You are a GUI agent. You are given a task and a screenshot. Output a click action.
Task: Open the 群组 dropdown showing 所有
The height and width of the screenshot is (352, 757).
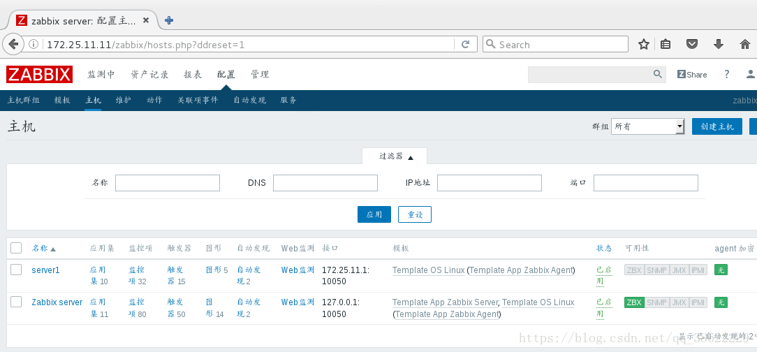[647, 126]
